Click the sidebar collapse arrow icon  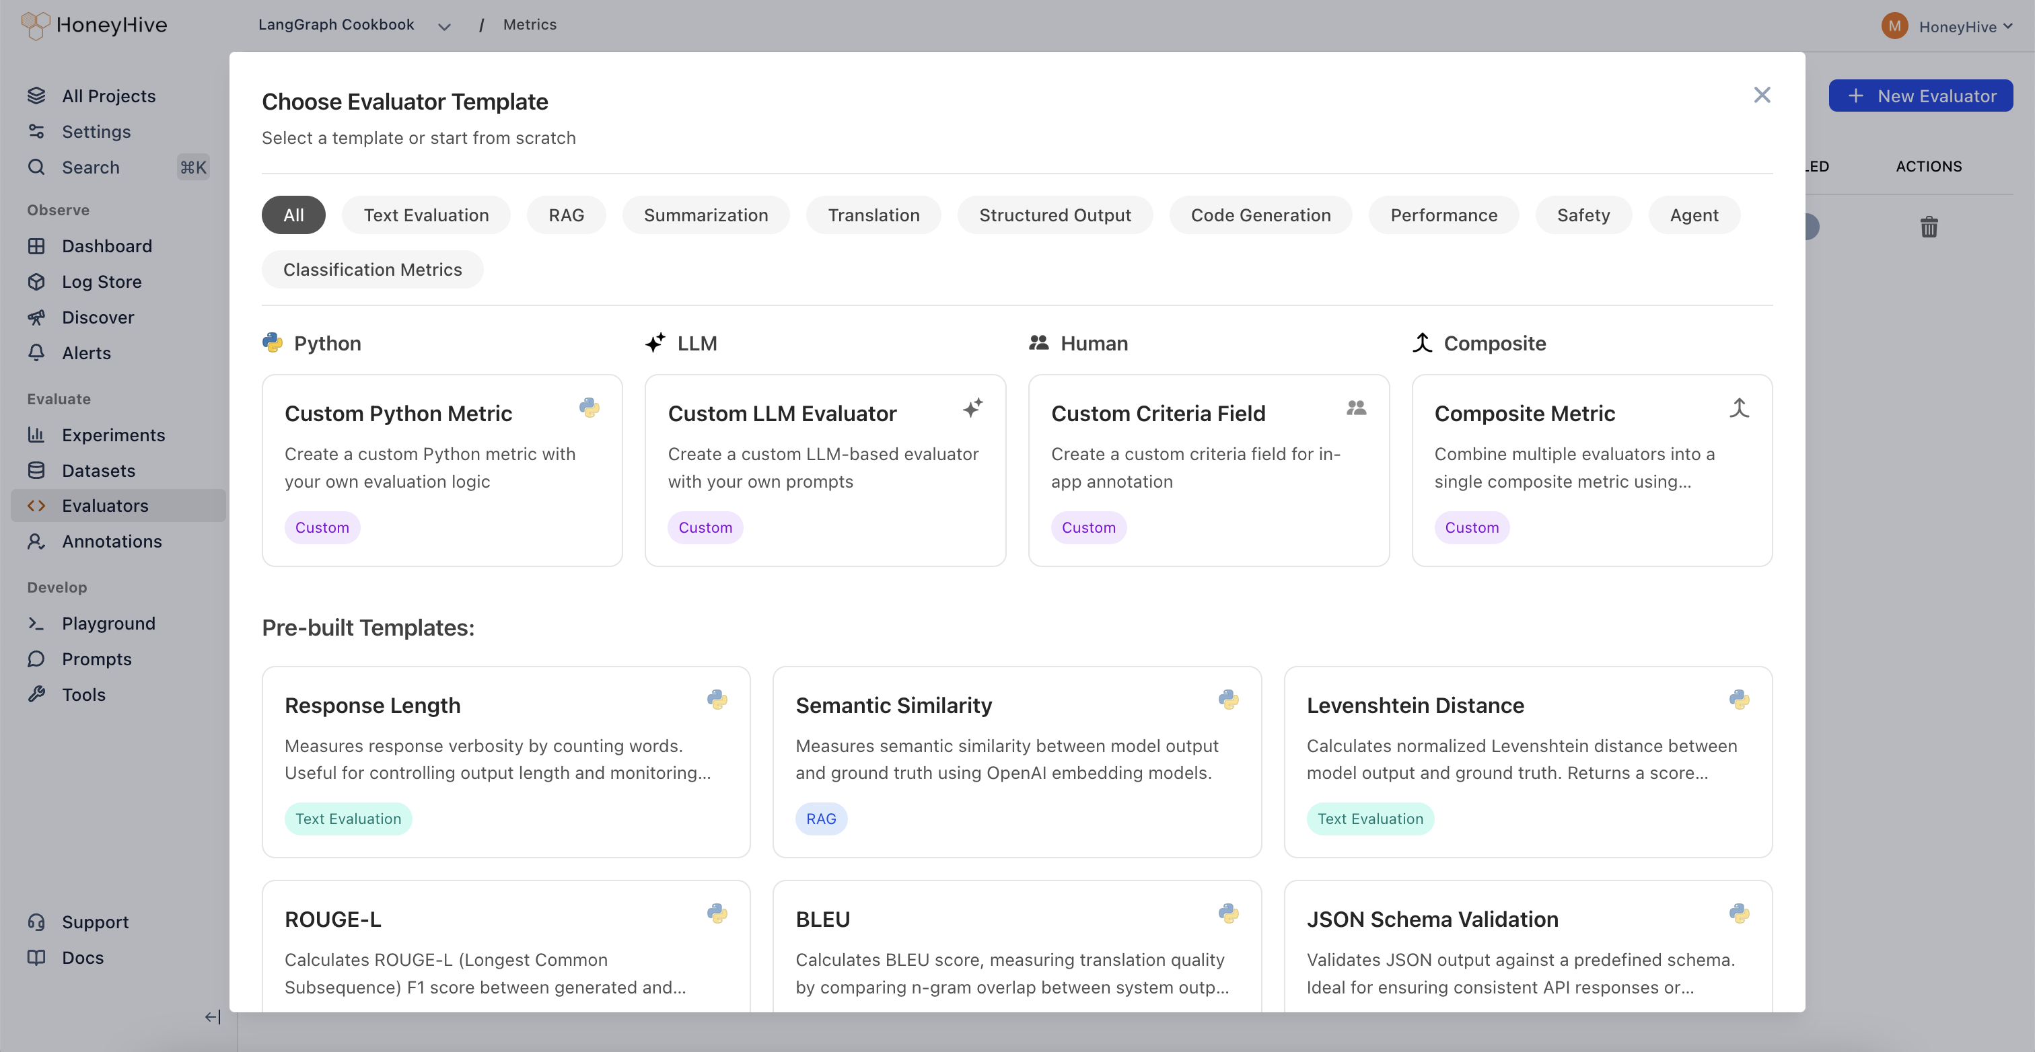(213, 1016)
